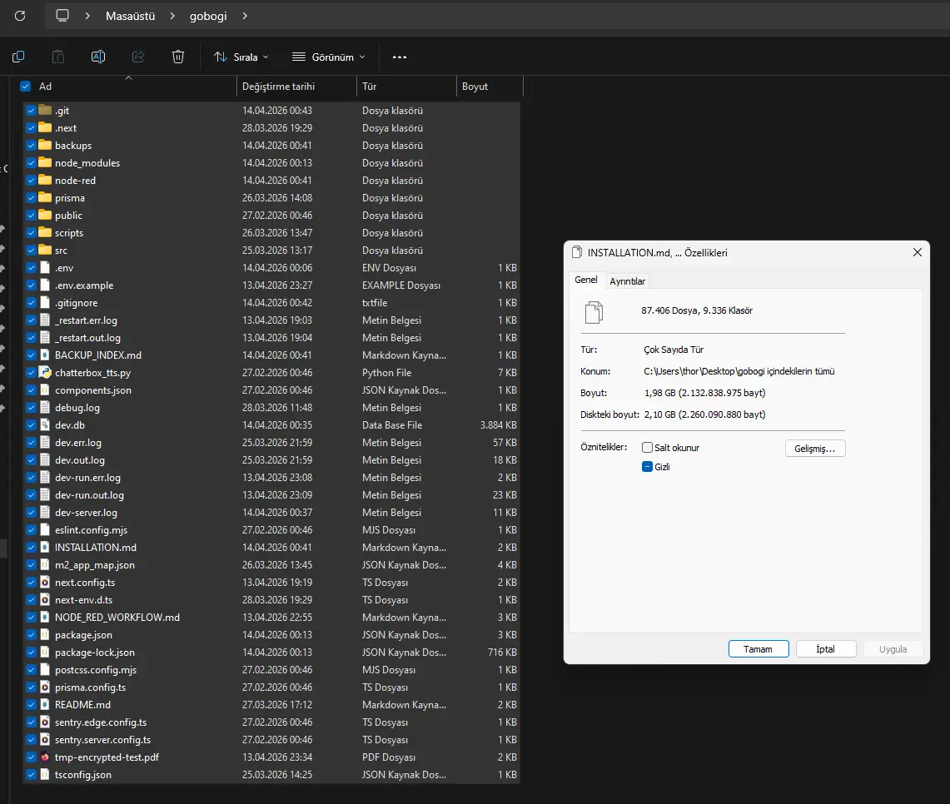This screenshot has height=804, width=950.
Task: Click the Rename icon in toolbar
Action: tap(98, 57)
